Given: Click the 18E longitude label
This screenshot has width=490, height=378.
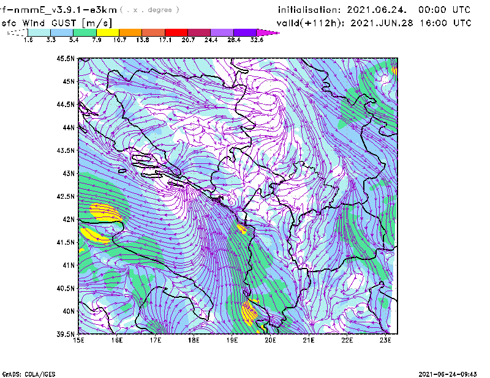Looking at the screenshot, I should (x=194, y=340).
